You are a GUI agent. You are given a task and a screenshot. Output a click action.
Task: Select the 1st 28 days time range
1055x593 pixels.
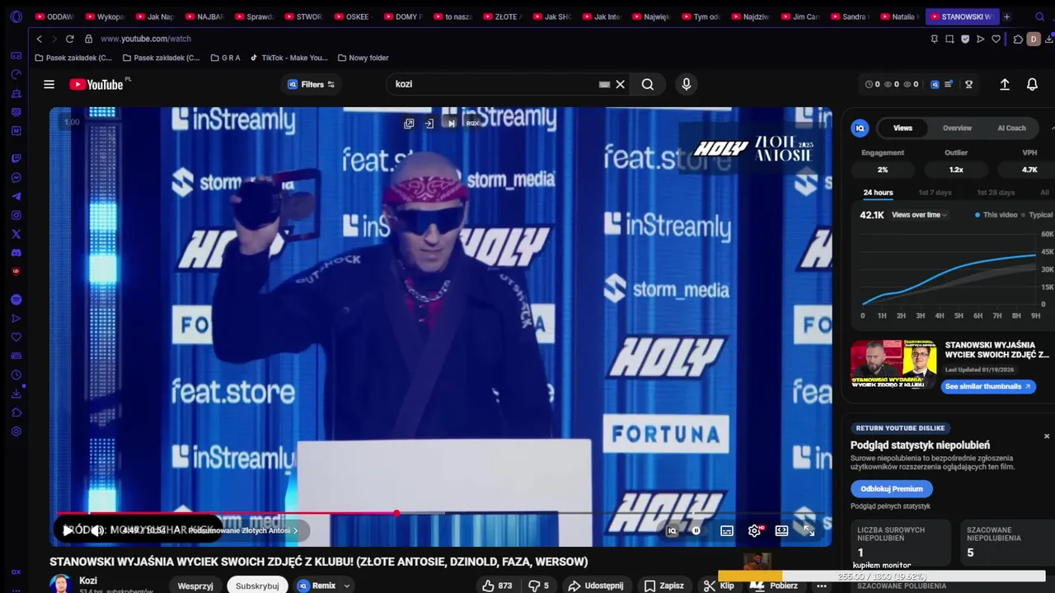[996, 193]
